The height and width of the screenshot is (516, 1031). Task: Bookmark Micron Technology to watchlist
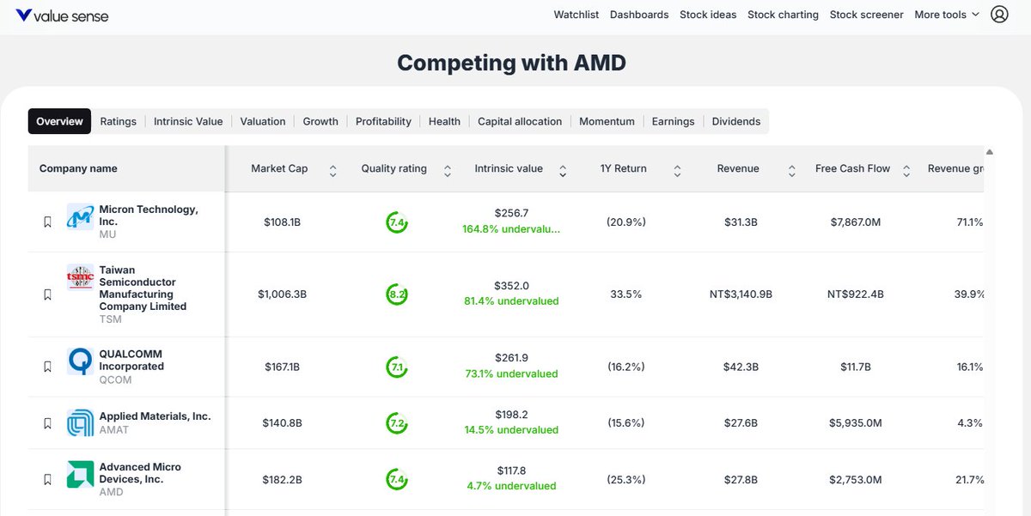[47, 222]
